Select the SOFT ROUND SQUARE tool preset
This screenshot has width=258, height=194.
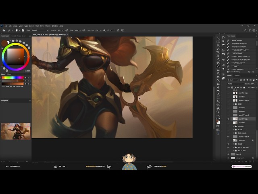click(241, 57)
